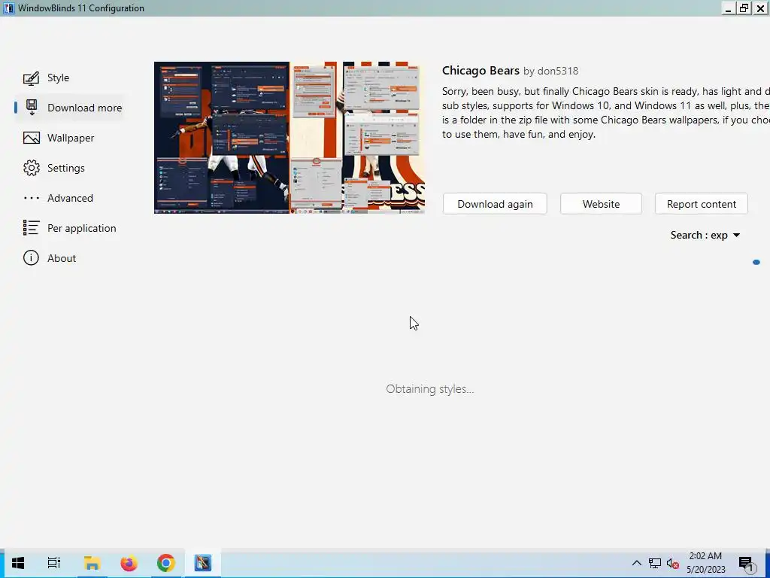
Task: Go to the Style tab label
Action: point(59,78)
